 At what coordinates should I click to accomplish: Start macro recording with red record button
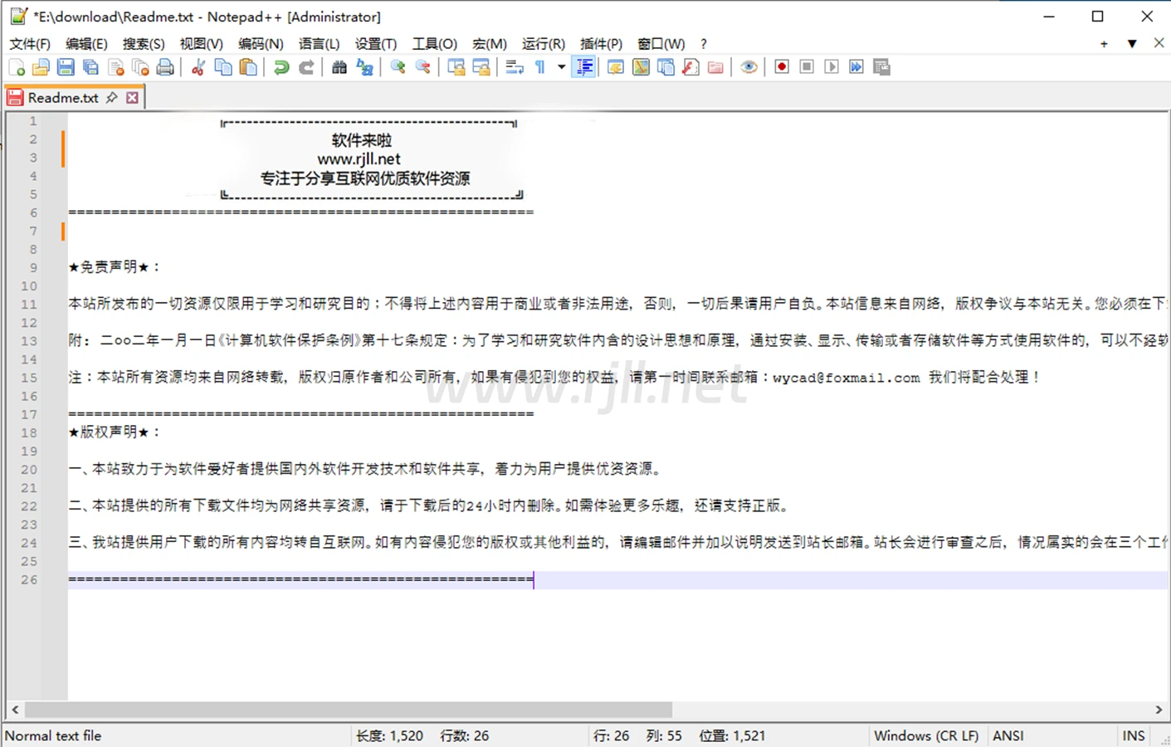[x=781, y=67]
